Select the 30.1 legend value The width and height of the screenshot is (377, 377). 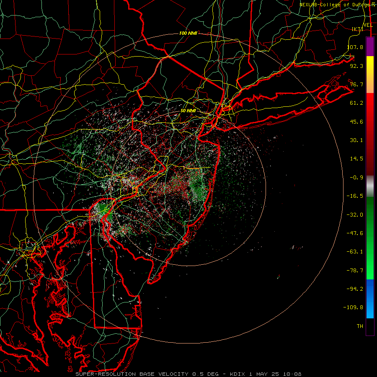pyautogui.click(x=356, y=140)
